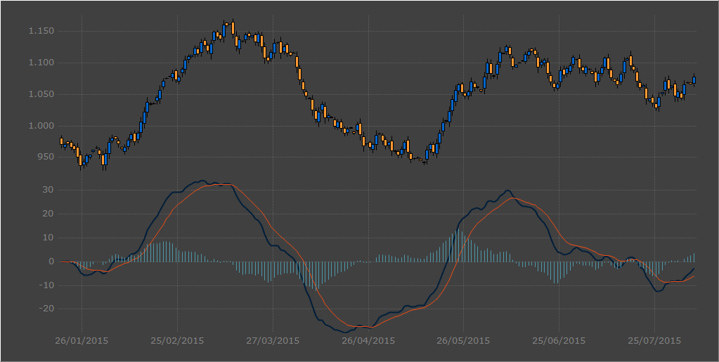Click the 950 price axis label

coord(45,157)
